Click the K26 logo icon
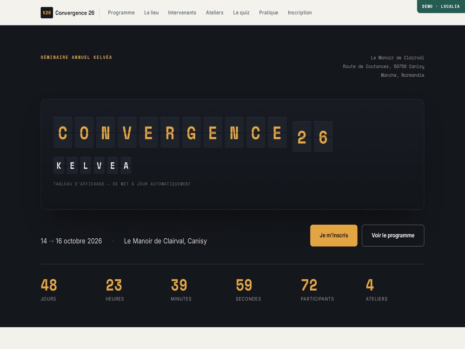 (46, 13)
